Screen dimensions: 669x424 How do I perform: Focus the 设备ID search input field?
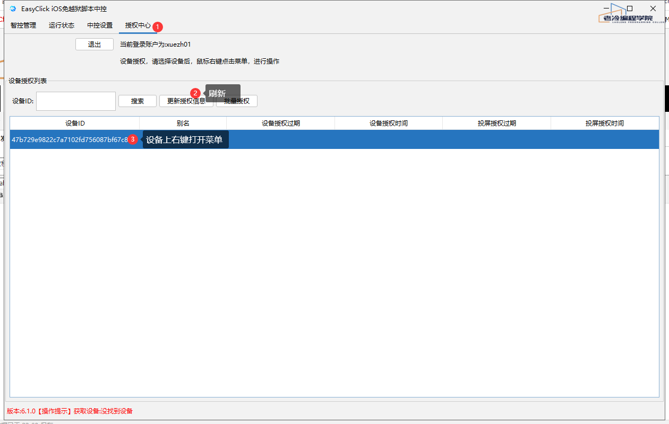[x=76, y=101]
